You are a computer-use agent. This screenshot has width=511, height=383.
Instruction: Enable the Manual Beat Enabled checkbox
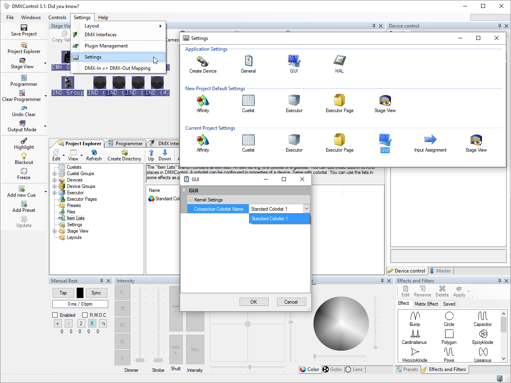click(55, 315)
